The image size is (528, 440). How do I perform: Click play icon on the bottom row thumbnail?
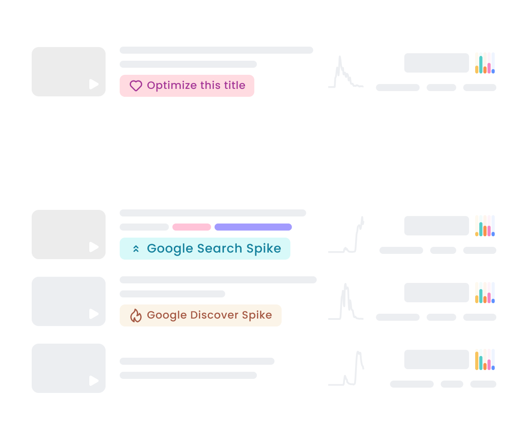pos(94,381)
